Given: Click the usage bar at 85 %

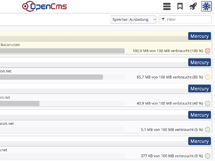Looking at the screenshot, I should [x=62, y=77].
